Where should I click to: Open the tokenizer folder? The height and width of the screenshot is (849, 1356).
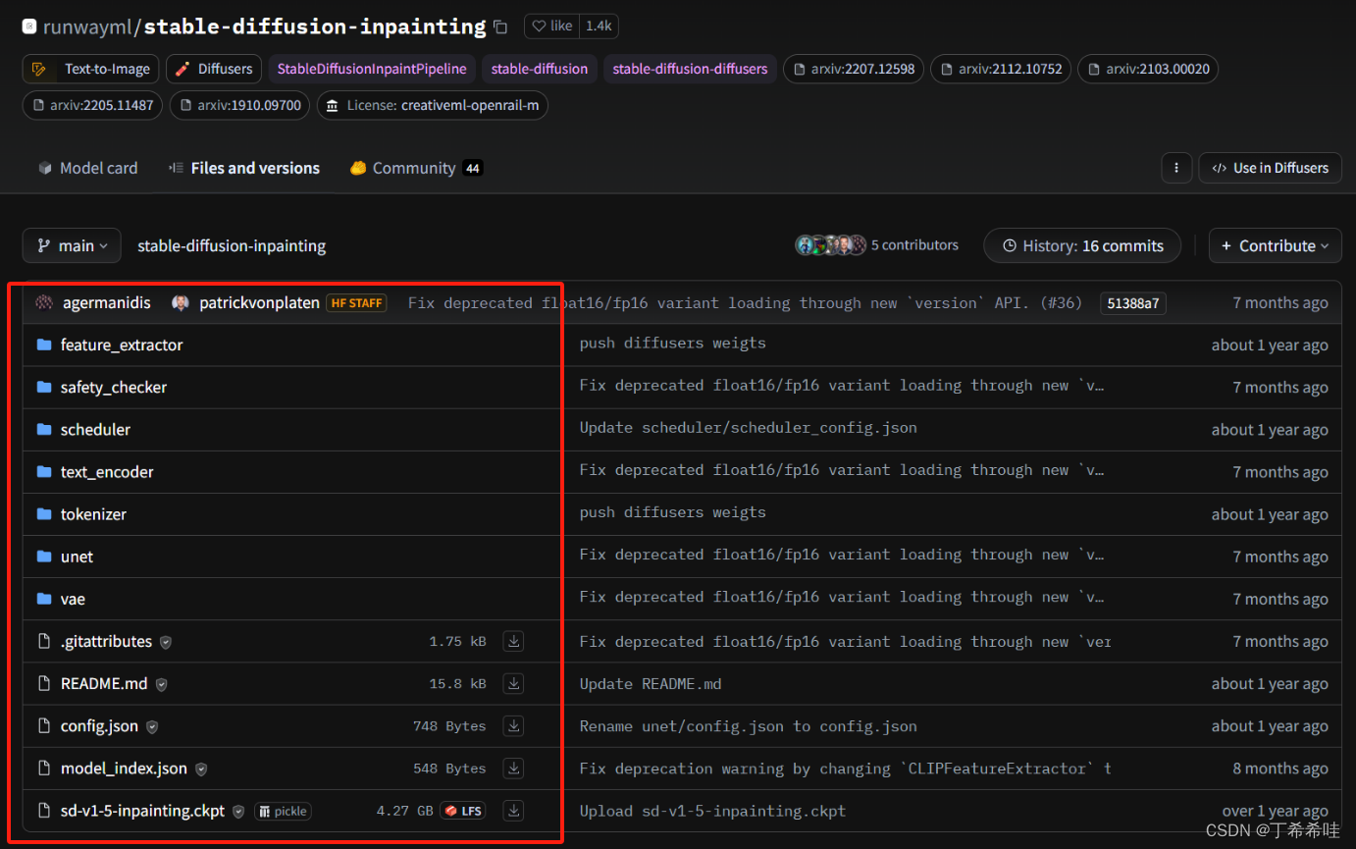pos(93,513)
